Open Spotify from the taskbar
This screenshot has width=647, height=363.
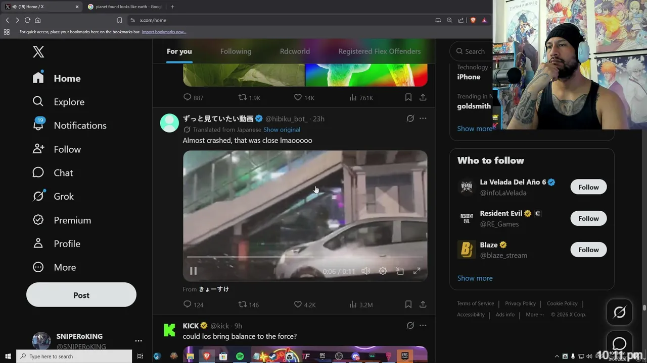[240, 356]
